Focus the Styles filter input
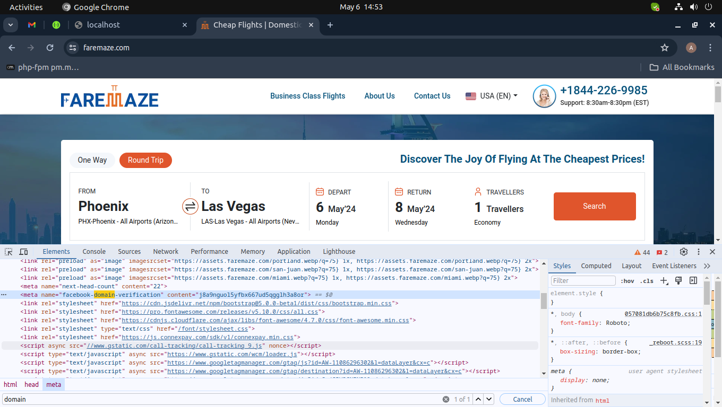Image resolution: width=722 pixels, height=407 pixels. [583, 281]
